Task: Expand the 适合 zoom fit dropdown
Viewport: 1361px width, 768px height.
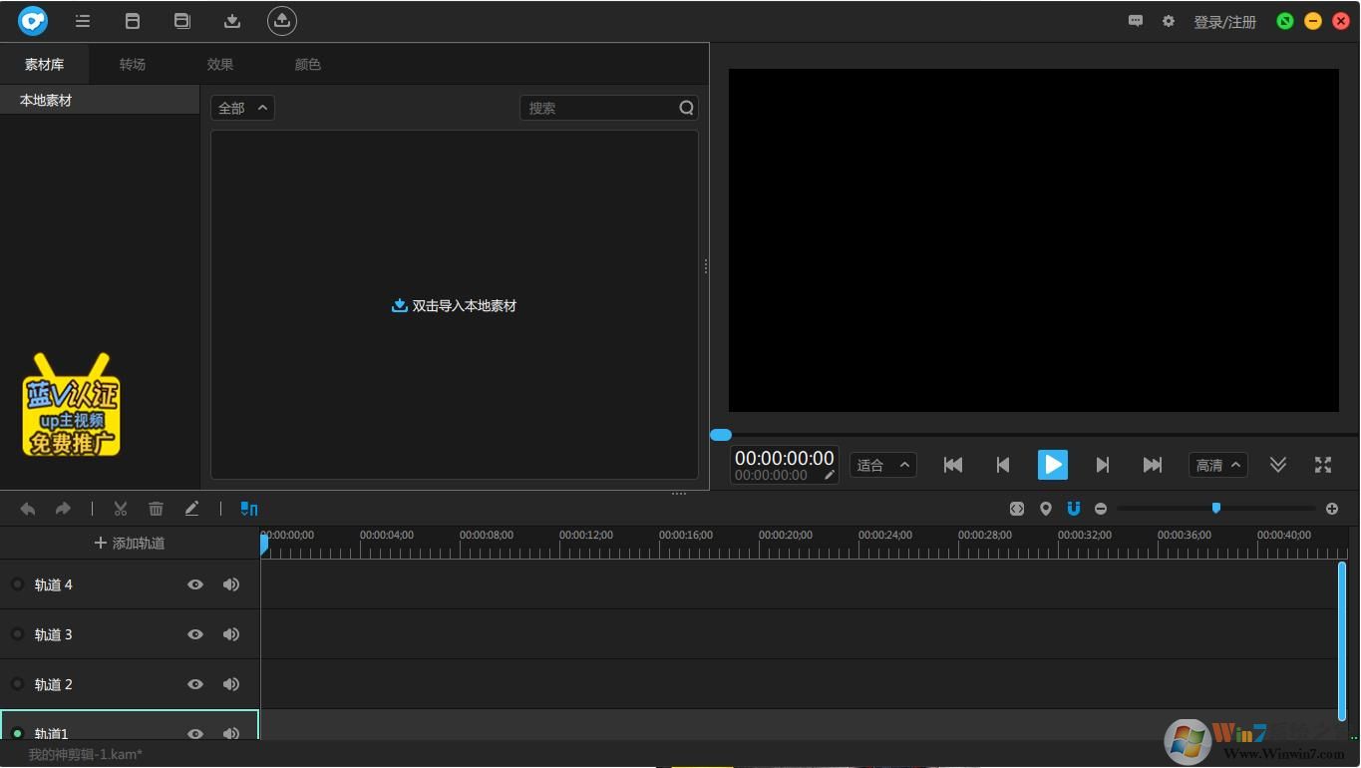Action: [882, 465]
